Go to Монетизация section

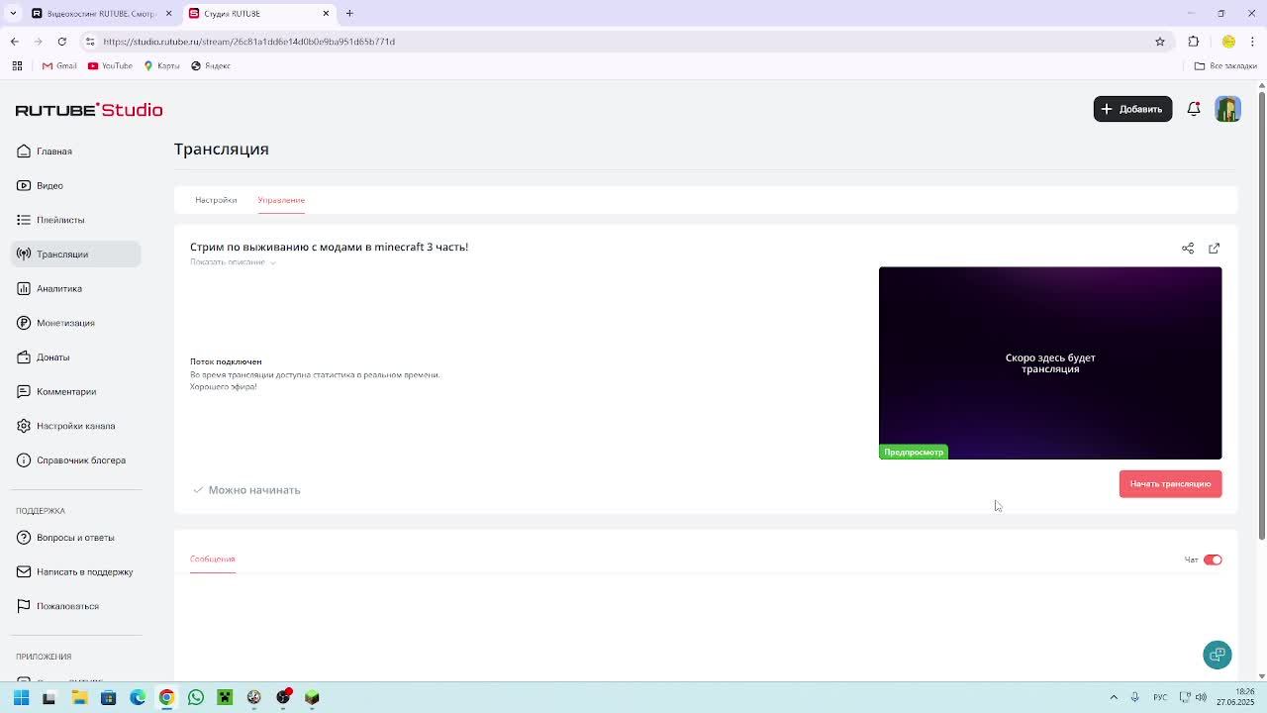56,323
